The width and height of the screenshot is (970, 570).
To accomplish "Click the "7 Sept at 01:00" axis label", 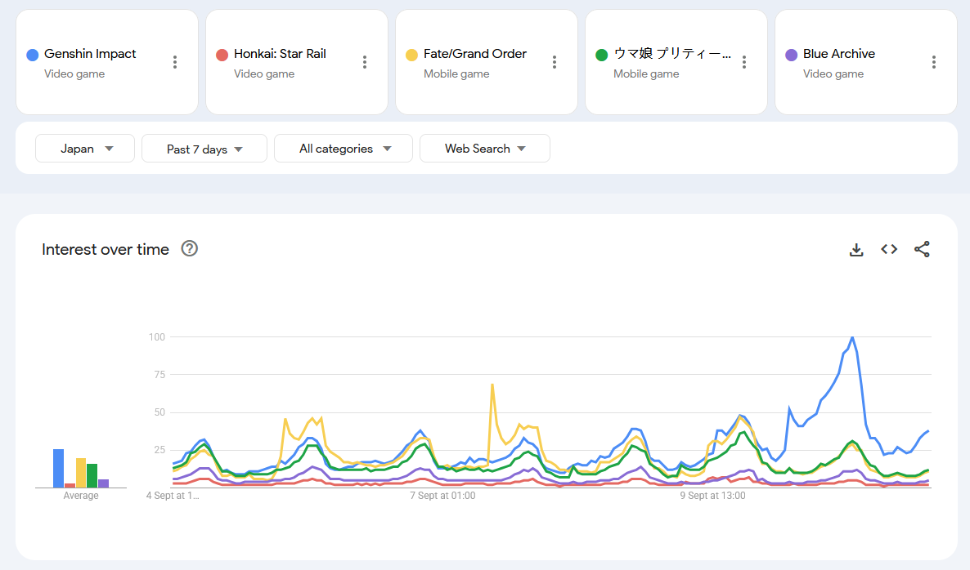I will tap(442, 495).
